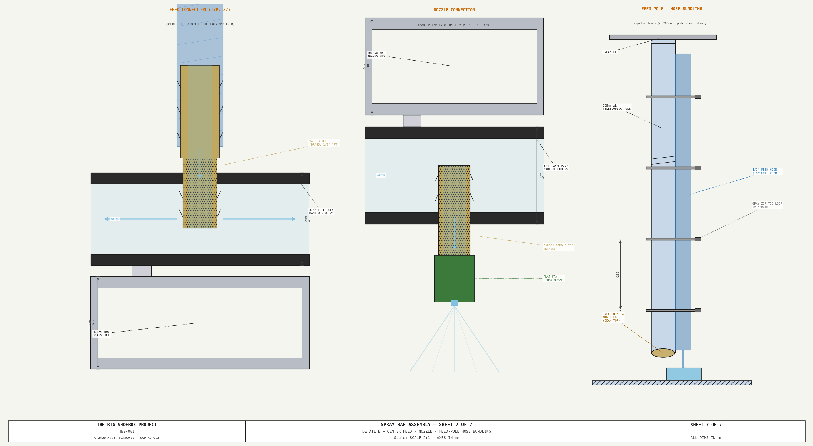Click the FLAT-FAN SPRAY NOZZLE label
The image size is (813, 446).
coord(554,278)
